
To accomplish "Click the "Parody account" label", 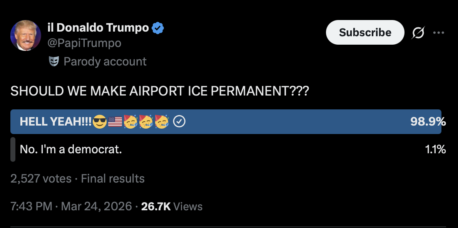I will point(105,62).
